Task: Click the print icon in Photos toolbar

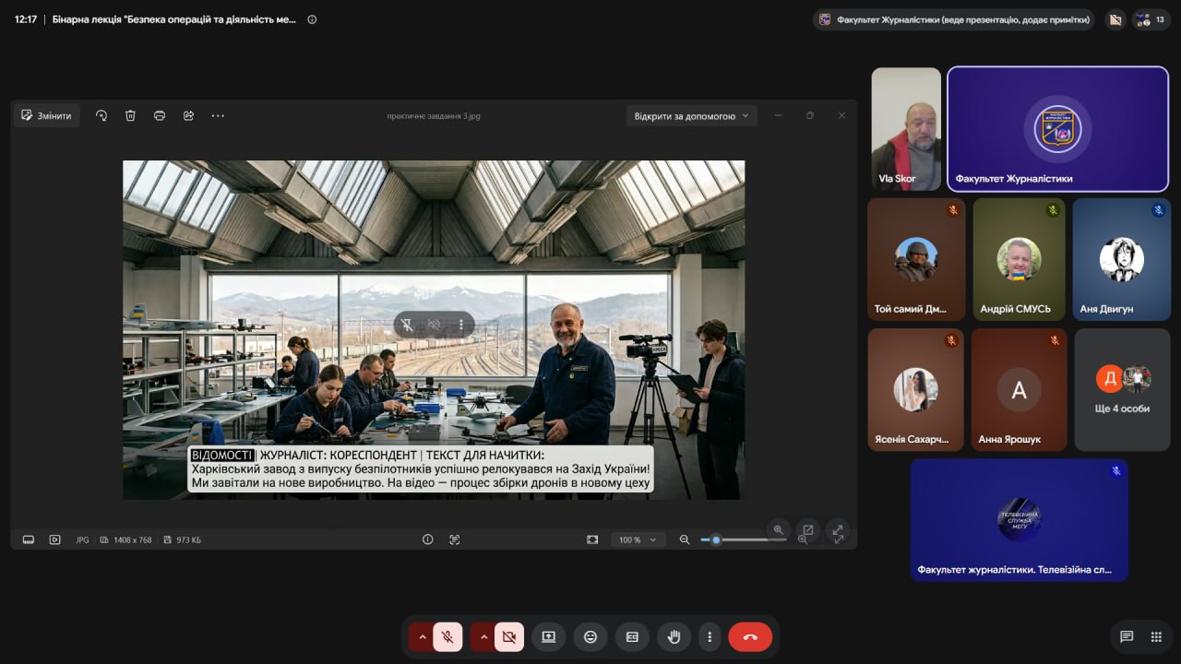Action: (x=160, y=115)
